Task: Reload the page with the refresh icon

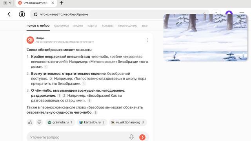Action: [x=36, y=14]
